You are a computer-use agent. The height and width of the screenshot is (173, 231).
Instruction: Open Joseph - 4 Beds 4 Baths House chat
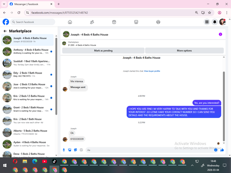pyautogui.click(x=27, y=40)
